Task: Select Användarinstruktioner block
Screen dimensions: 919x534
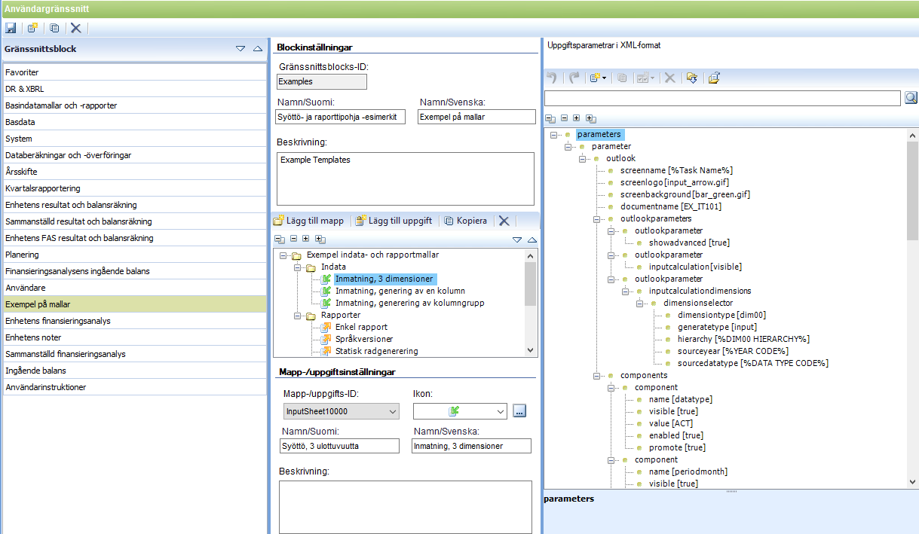Action: click(x=135, y=387)
